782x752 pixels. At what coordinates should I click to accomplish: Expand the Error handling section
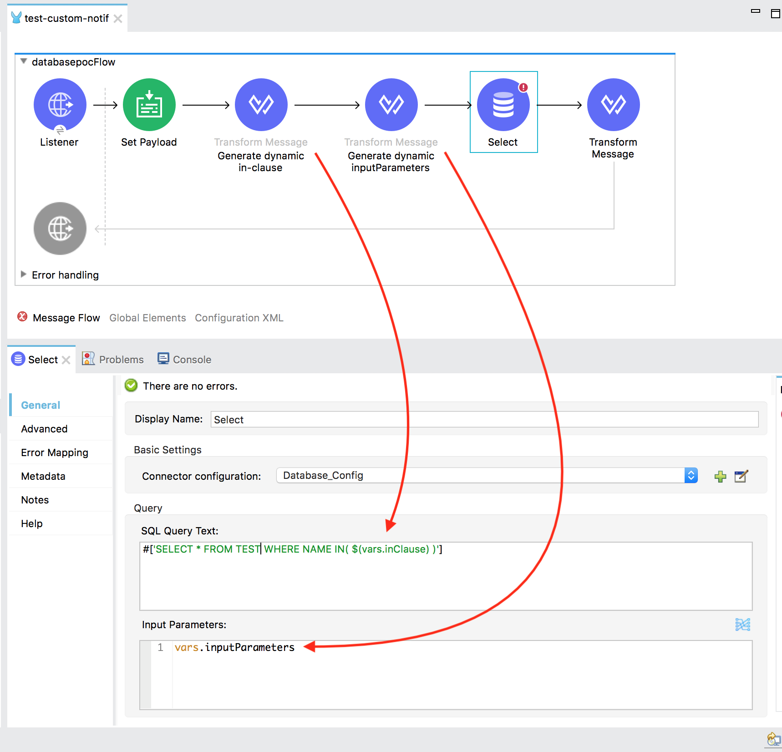24,274
